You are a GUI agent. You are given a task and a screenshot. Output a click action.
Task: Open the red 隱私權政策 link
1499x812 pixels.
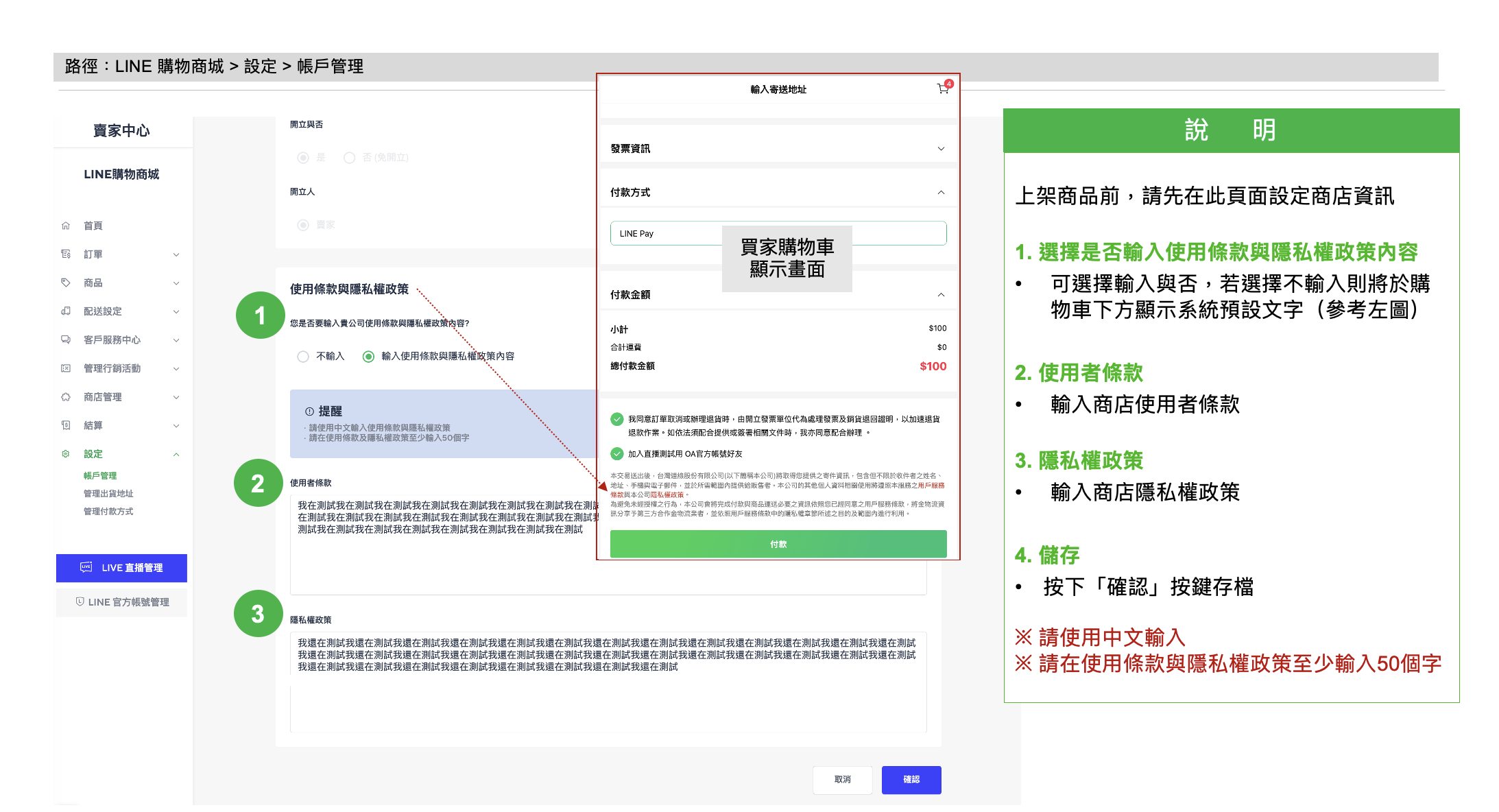(667, 494)
